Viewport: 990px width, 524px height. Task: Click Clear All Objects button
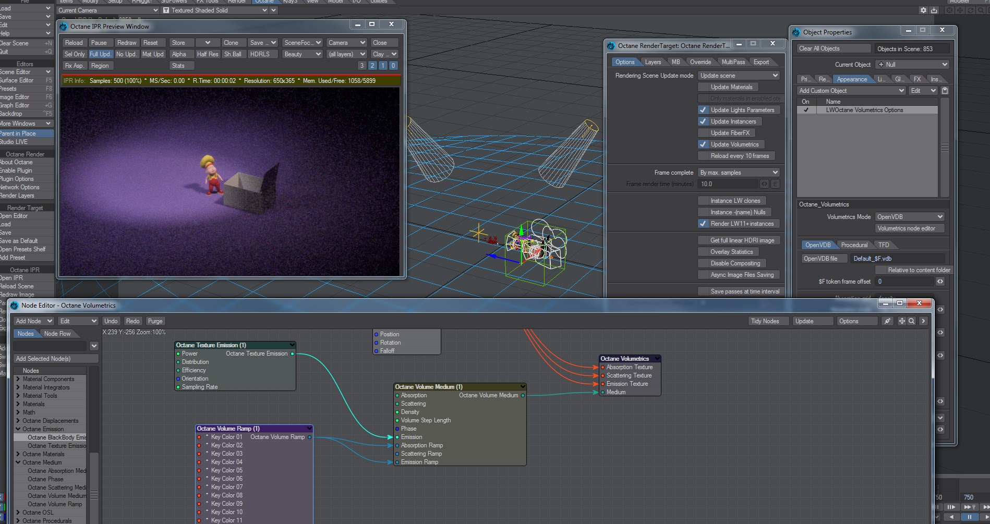(834, 49)
